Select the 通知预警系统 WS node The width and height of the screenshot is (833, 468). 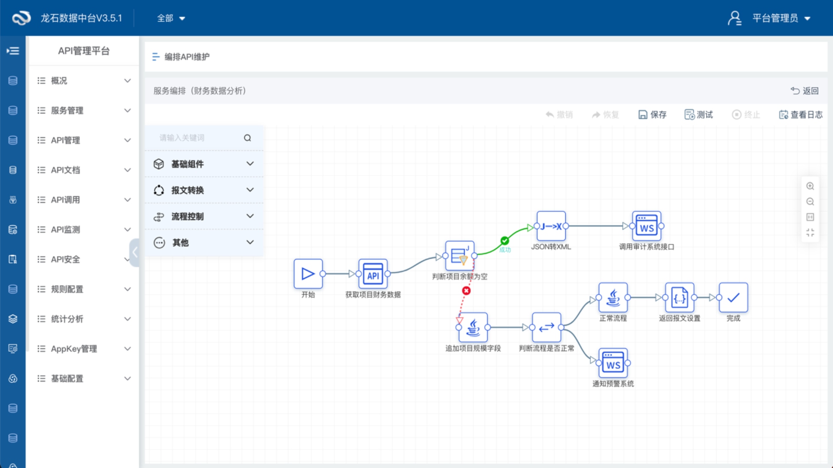tap(613, 363)
